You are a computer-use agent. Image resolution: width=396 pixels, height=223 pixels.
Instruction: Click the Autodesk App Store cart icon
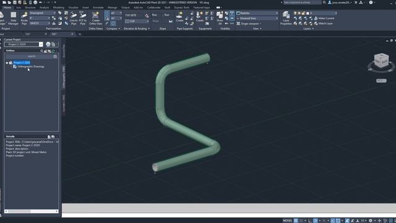click(356, 2)
